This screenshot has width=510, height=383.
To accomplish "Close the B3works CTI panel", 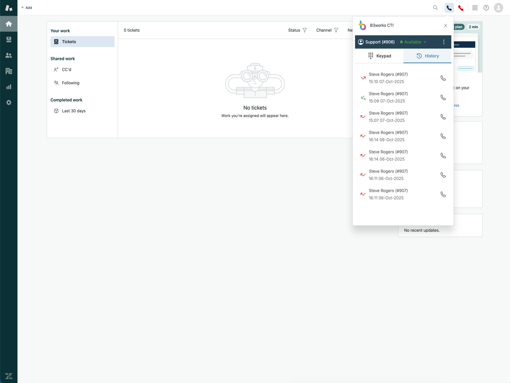I will [x=445, y=25].
